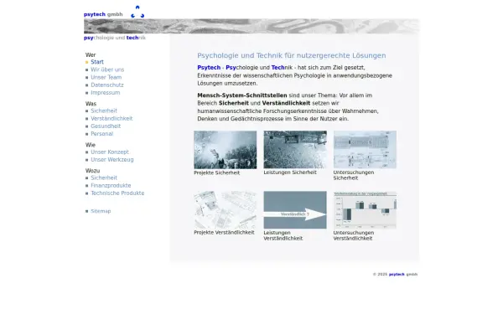Click the Untersuchungen Sicherheit diagram thumbnail
Image resolution: width=503 pixels, height=314 pixels.
(365, 149)
